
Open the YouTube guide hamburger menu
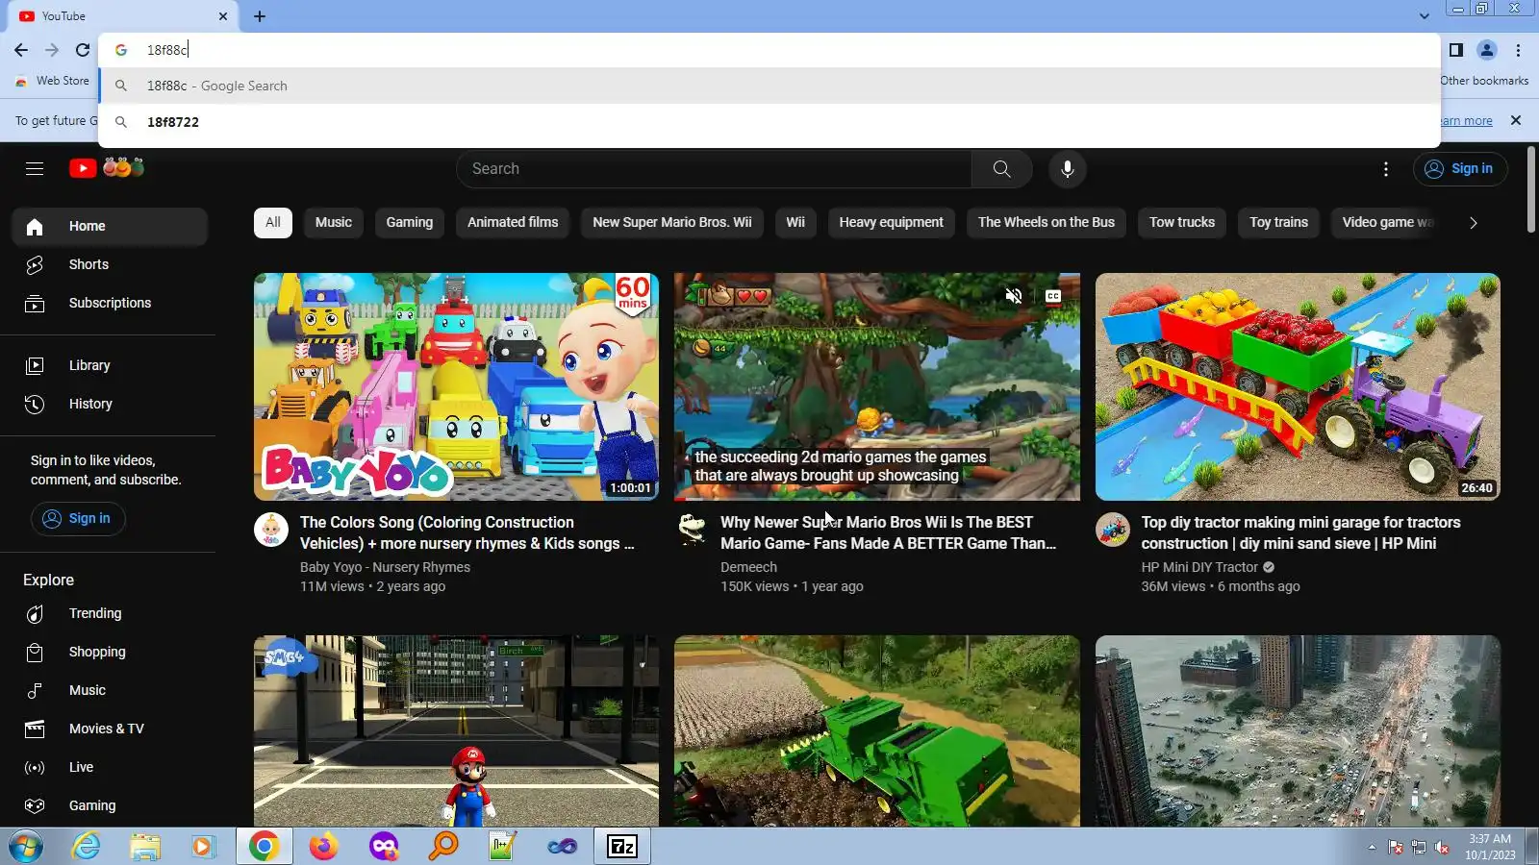click(35, 169)
